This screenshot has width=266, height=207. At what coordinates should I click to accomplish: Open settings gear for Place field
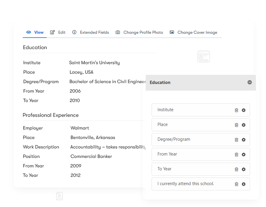244,125
